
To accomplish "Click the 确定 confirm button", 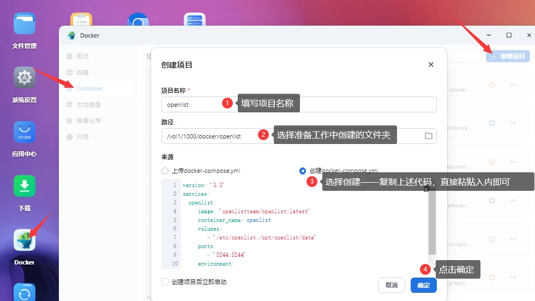I will (423, 285).
